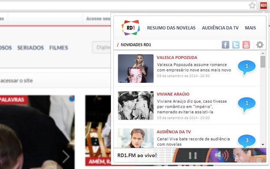Viewport: 270px width, 169px height.
Task: Click date 03 de setembro de 2014 - 20:30
Action: click(x=183, y=76)
